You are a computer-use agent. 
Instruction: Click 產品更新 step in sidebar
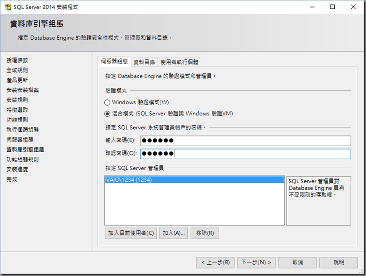point(17,80)
